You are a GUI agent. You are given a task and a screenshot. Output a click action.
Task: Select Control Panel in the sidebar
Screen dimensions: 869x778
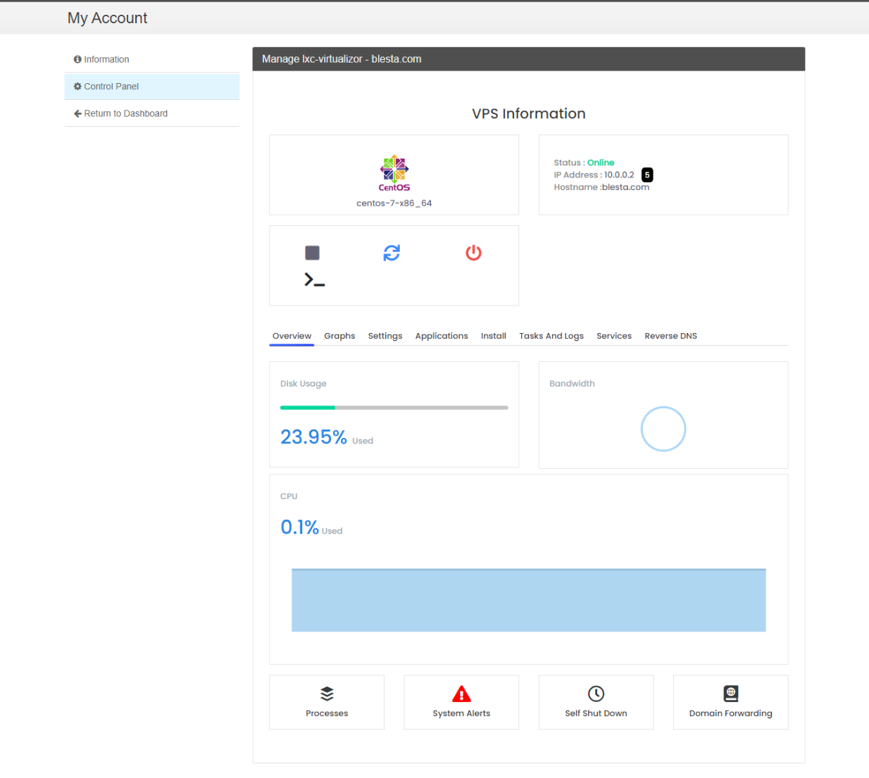click(x=111, y=86)
